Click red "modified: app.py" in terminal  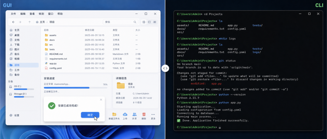[x=206, y=84]
